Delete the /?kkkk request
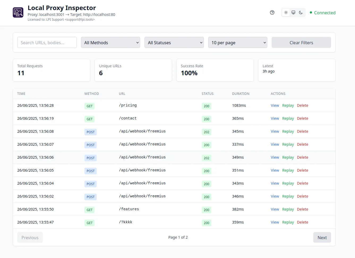 click(302, 222)
